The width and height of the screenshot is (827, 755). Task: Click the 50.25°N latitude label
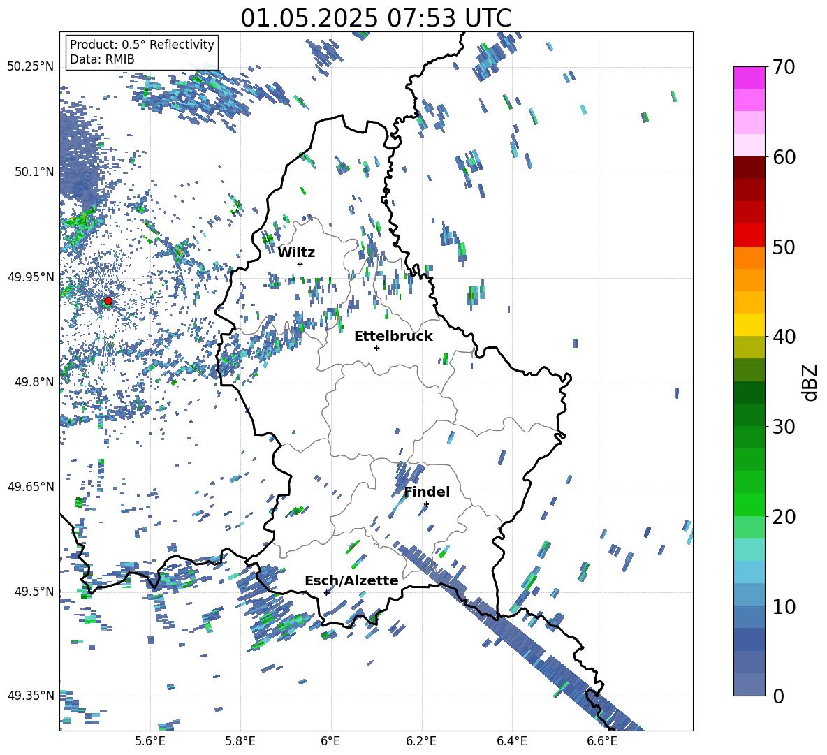pos(31,67)
